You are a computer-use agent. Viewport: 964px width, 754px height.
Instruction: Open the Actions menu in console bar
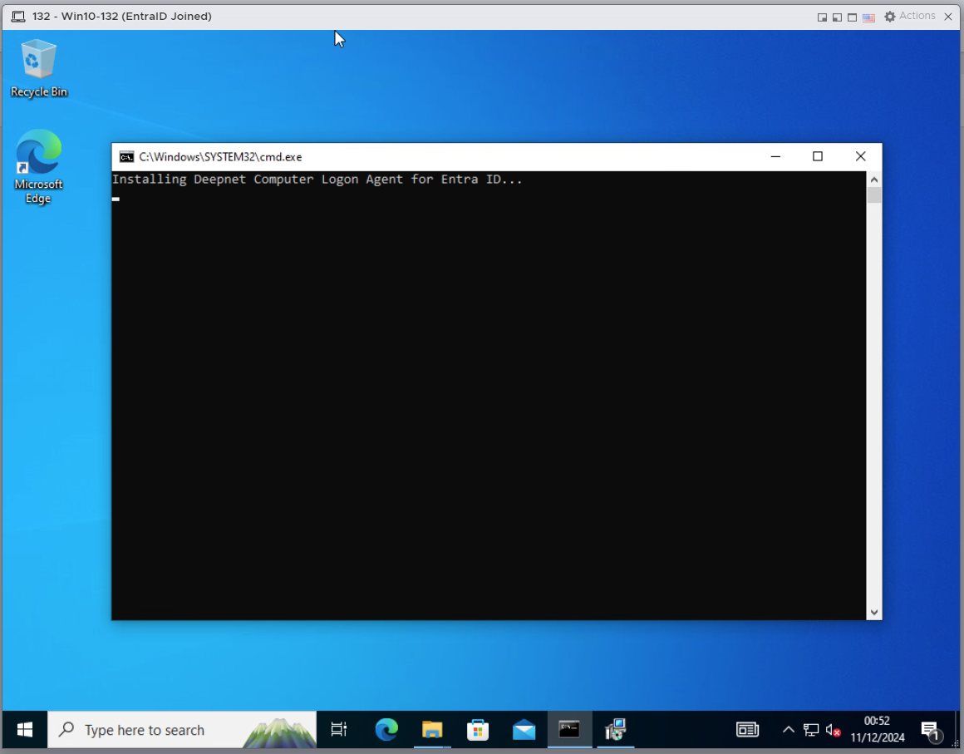click(x=909, y=16)
